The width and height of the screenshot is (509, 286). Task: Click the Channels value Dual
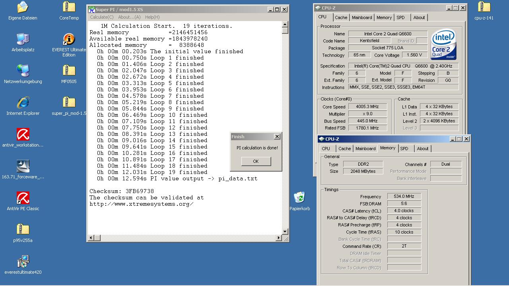pyautogui.click(x=446, y=164)
